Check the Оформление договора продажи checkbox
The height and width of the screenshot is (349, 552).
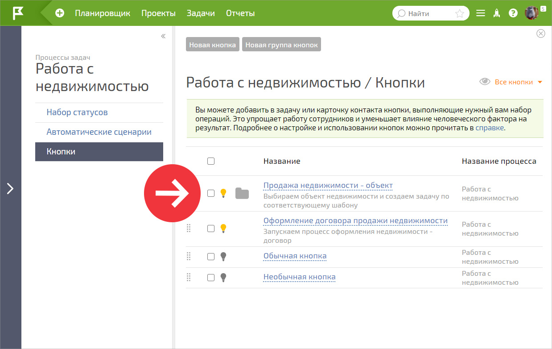tap(211, 229)
